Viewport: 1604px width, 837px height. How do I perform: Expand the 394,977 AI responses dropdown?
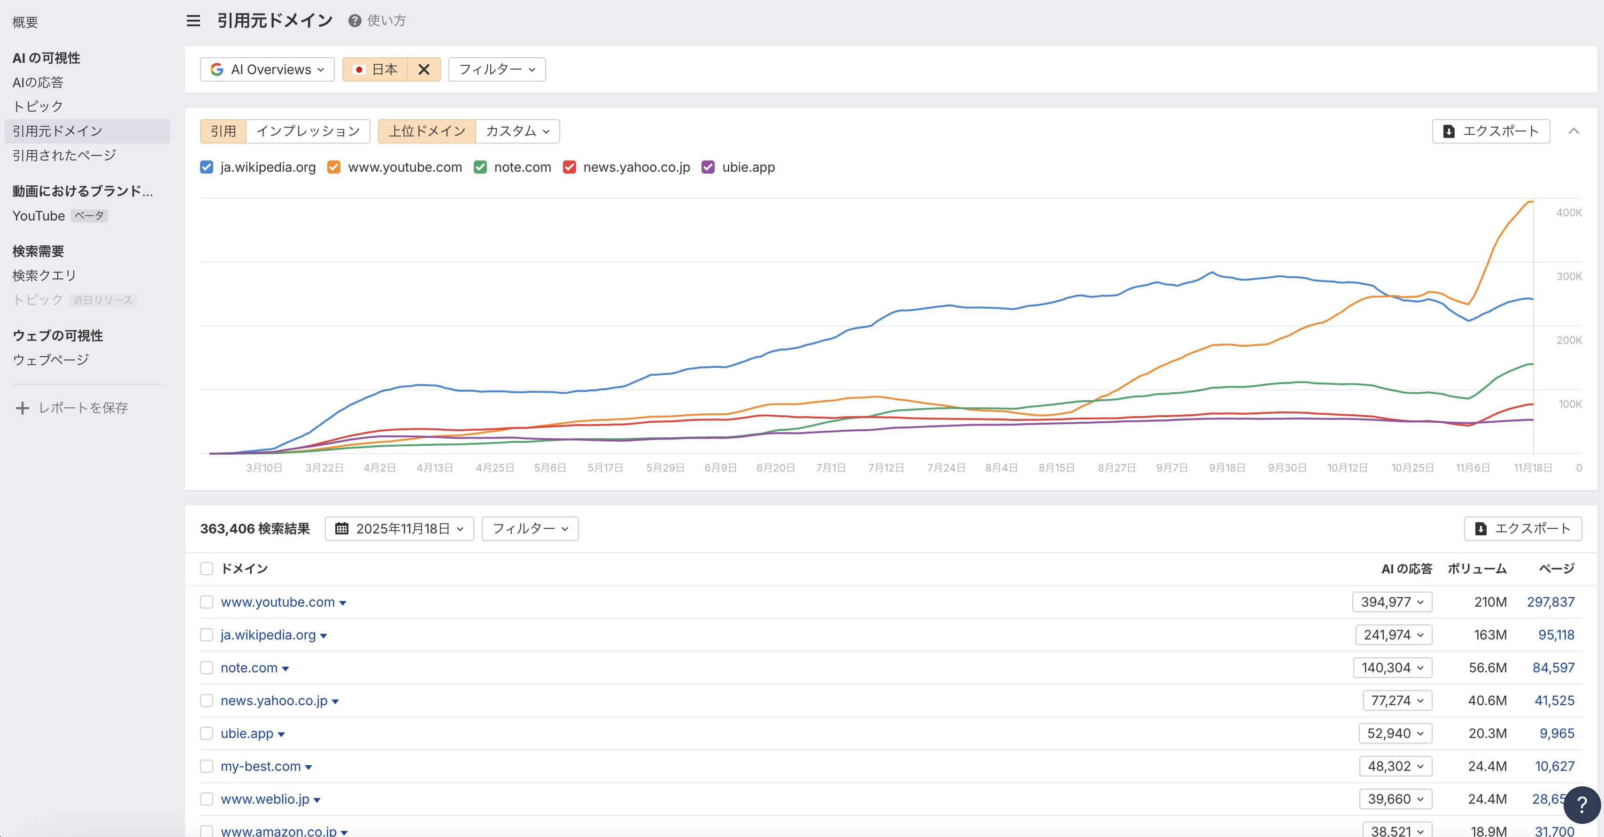point(1392,602)
